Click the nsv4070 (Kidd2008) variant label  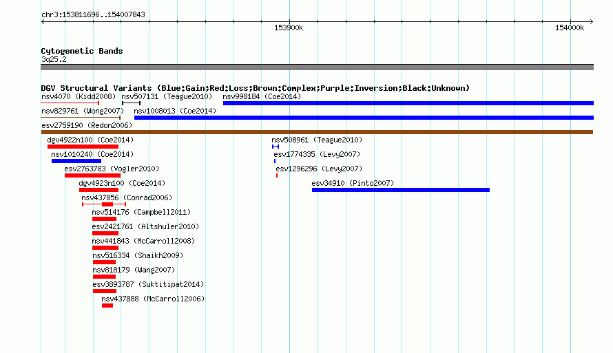[79, 96]
